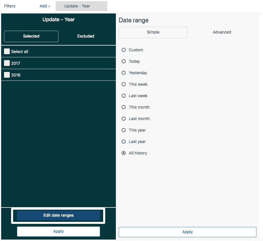This screenshot has width=263, height=241.
Task: Check the Select all checkbox
Action: pyautogui.click(x=7, y=51)
